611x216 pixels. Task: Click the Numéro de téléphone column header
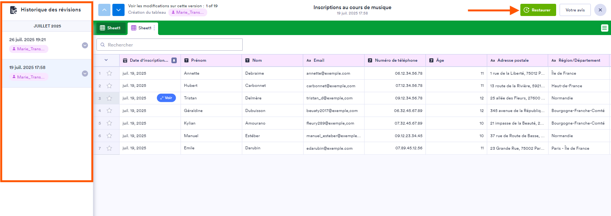coord(395,60)
